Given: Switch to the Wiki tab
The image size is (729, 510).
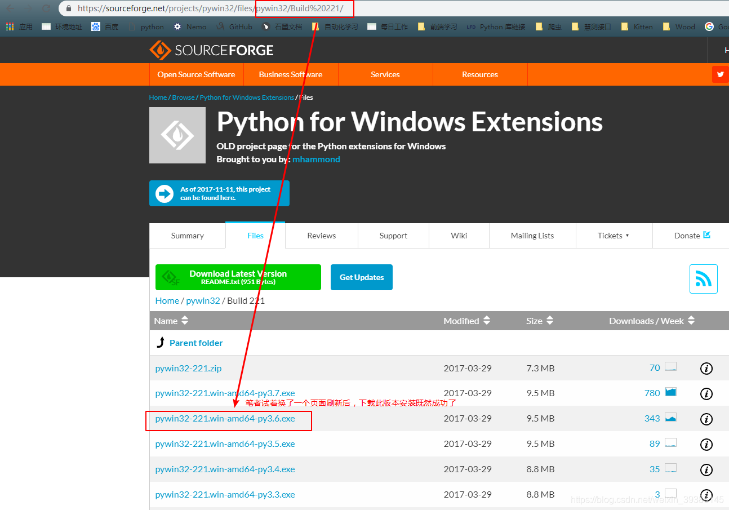Looking at the screenshot, I should [459, 236].
